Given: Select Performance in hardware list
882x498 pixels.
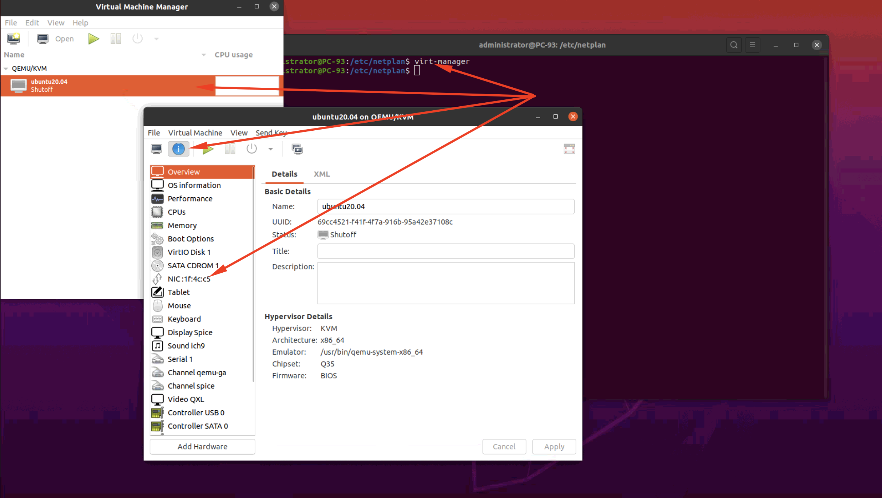Looking at the screenshot, I should 202,199.
